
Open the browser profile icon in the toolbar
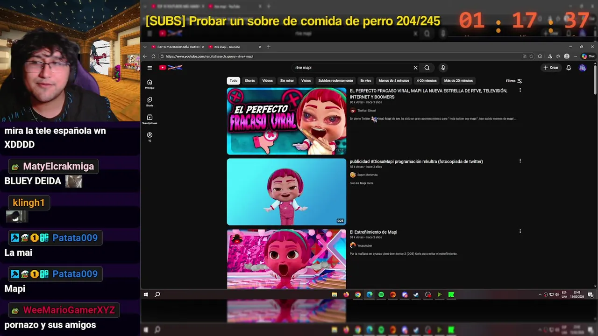tap(567, 56)
